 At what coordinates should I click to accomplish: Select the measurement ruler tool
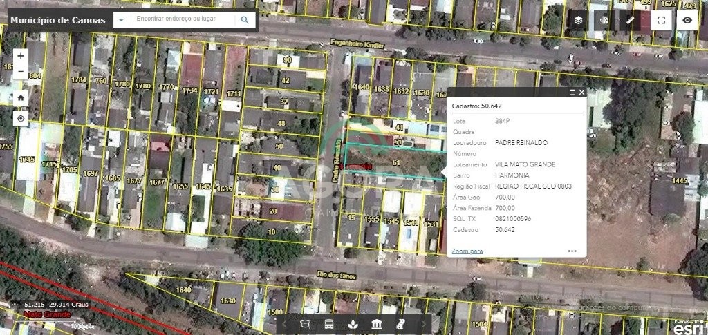point(630,21)
